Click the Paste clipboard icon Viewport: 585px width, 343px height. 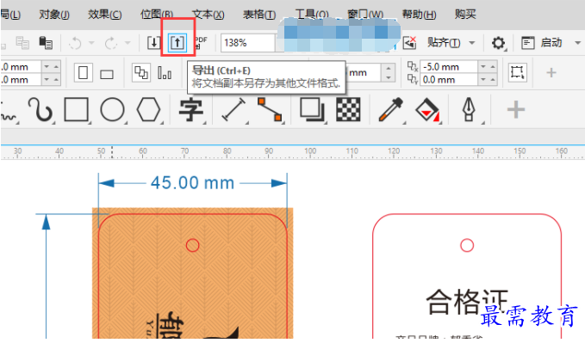(46, 43)
